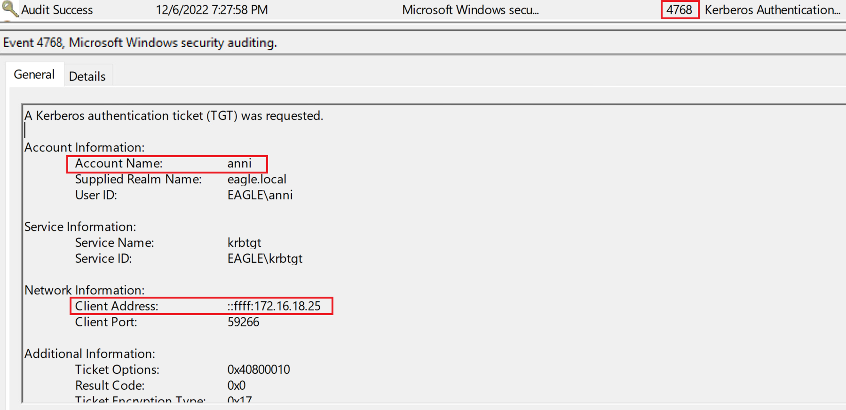Click the TGT was requested description line
The image size is (846, 410).
click(x=174, y=116)
